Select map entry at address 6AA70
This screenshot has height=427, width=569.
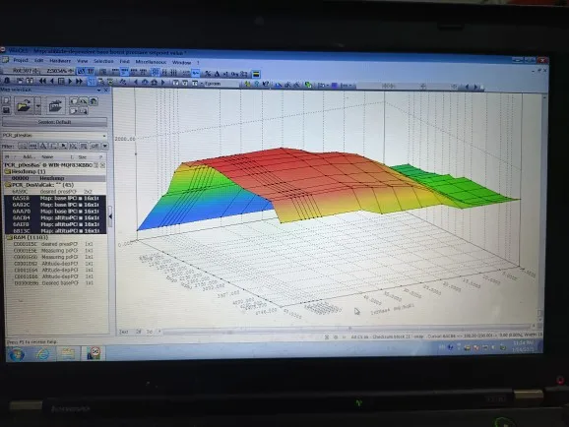tap(55, 212)
